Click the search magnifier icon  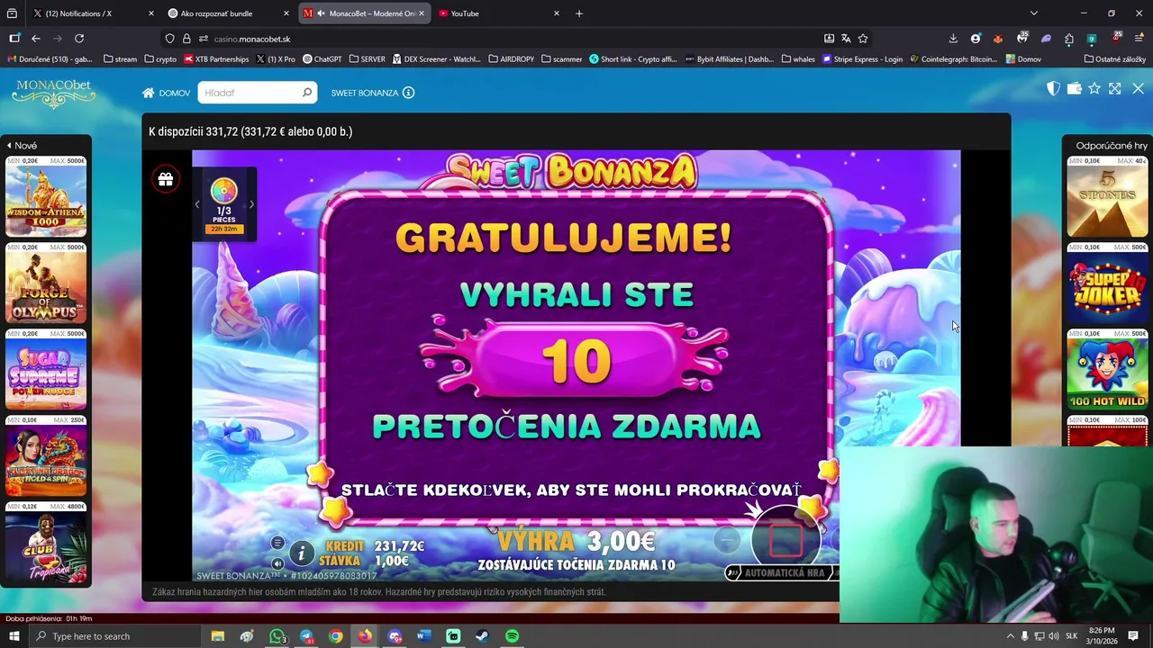pos(307,93)
